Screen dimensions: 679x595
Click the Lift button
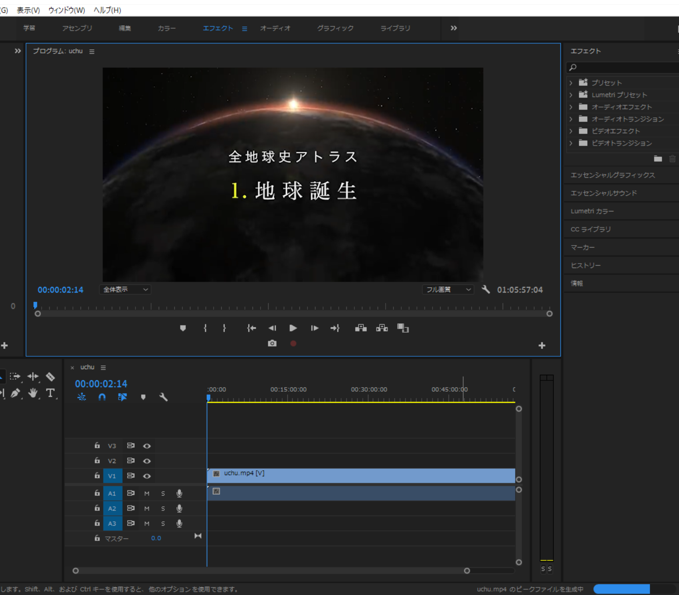tap(361, 328)
